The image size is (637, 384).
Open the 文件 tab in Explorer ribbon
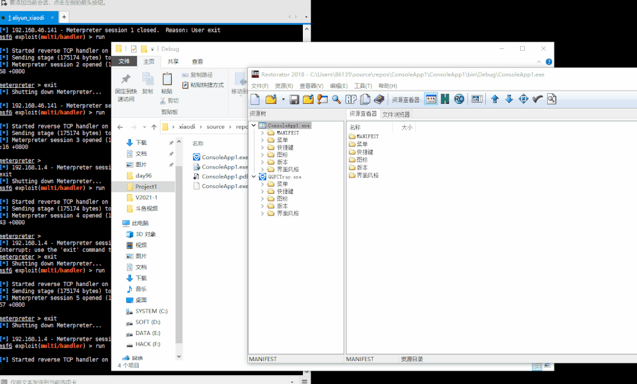pyautogui.click(x=125, y=61)
